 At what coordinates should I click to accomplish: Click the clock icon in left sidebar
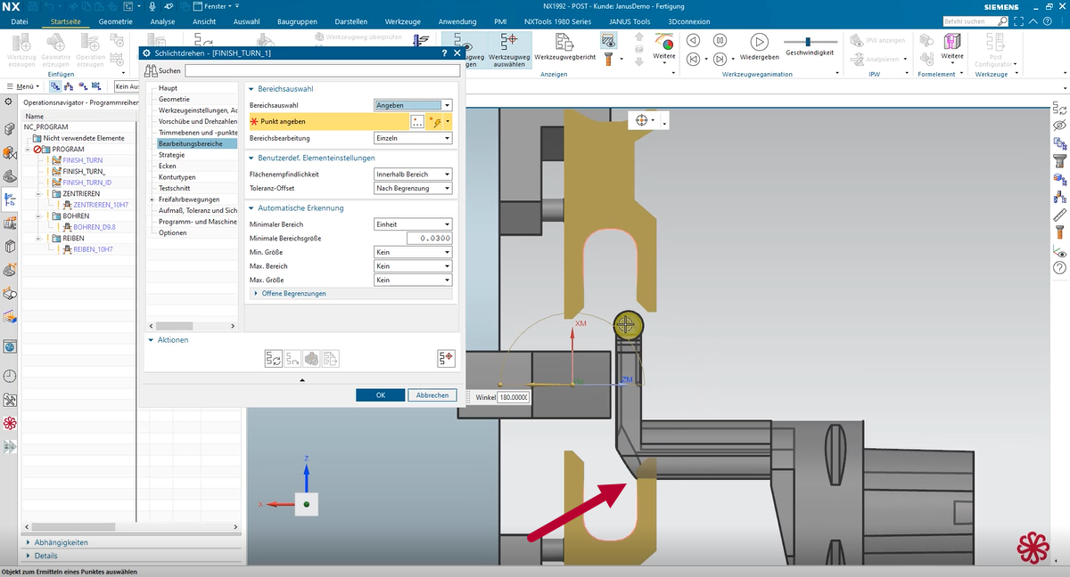10,377
